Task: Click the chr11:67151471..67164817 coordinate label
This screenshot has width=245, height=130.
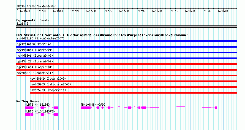Action: pyautogui.click(x=36, y=6)
